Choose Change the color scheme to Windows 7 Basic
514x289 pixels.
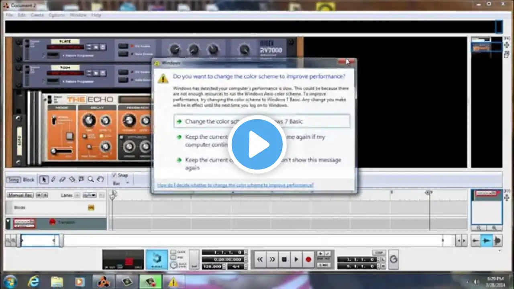coord(262,121)
